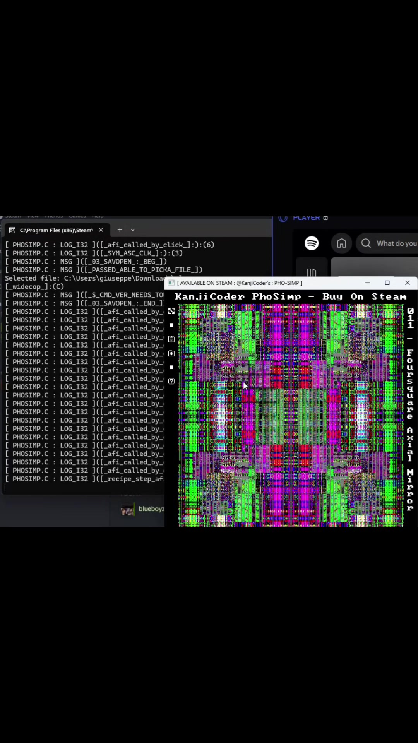Click the Spotify logo icon

pos(312,243)
